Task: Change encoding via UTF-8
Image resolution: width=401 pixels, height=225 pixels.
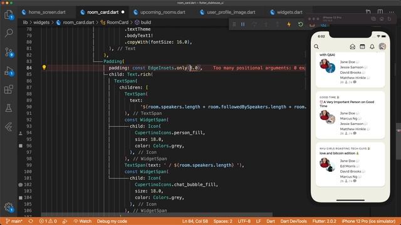Action: (x=244, y=221)
